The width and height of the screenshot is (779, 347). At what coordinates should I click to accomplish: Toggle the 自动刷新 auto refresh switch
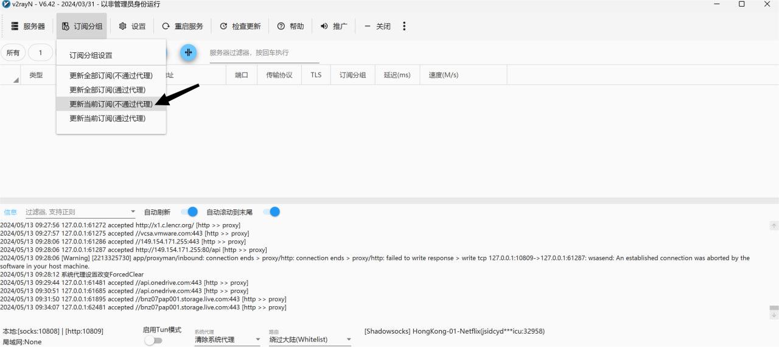point(189,212)
